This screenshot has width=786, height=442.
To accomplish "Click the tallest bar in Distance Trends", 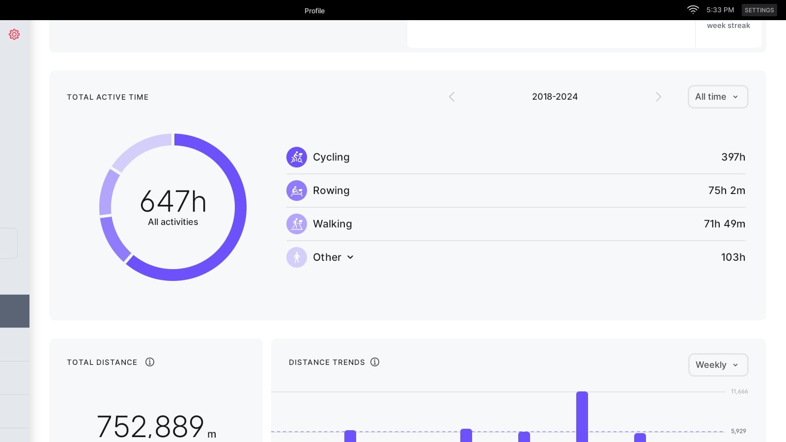I will 582,416.
